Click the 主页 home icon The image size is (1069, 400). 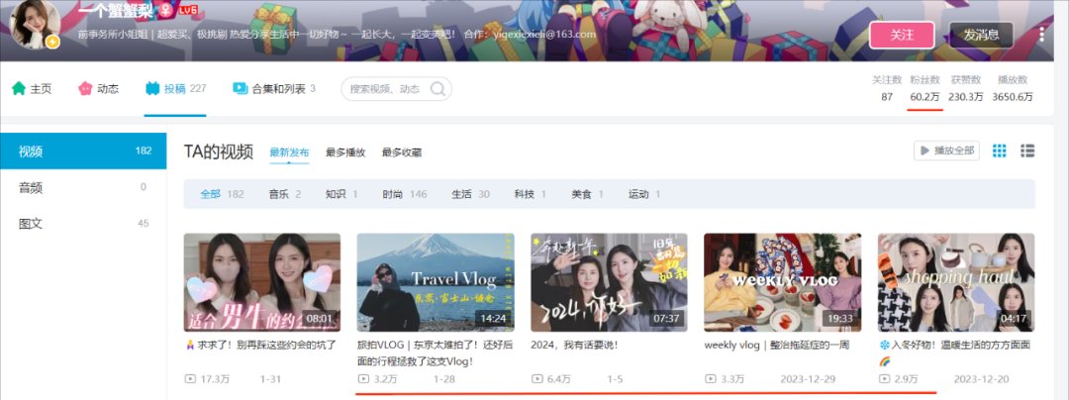click(x=18, y=88)
